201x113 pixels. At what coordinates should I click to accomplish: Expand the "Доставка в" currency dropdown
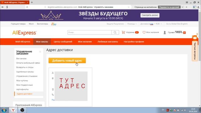[151, 24]
